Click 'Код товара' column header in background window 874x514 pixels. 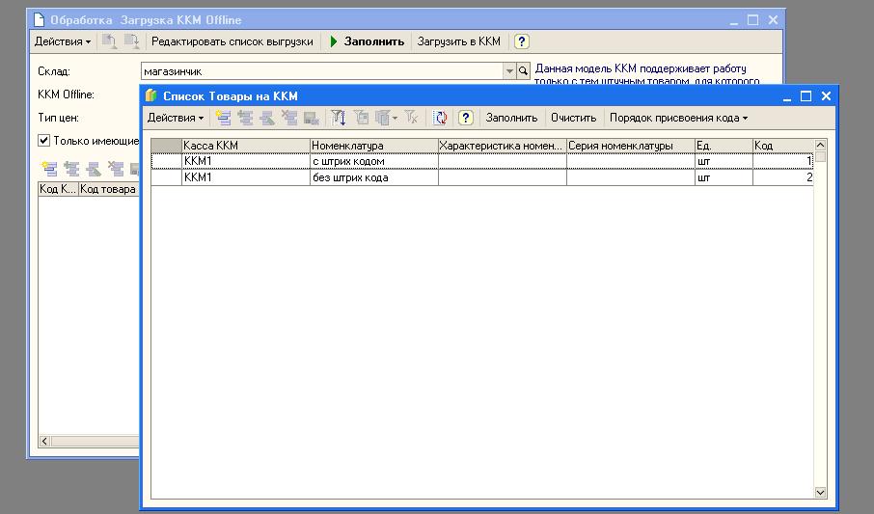pos(109,189)
